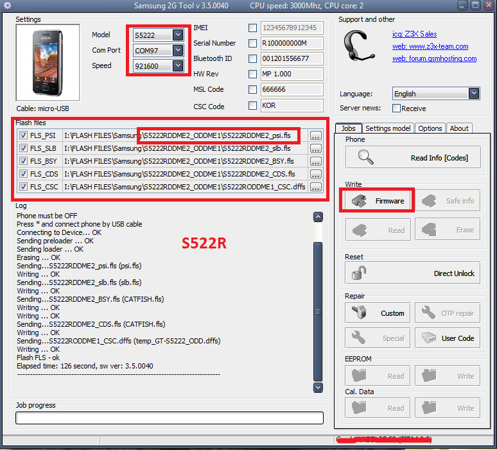Screen dimensions: 497x450
Task: Click the log scroll up arrow
Action: 318,217
